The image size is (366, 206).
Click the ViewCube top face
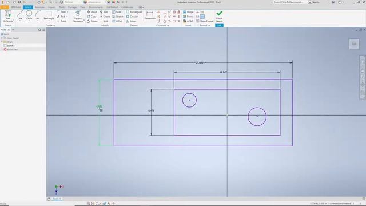(x=354, y=43)
